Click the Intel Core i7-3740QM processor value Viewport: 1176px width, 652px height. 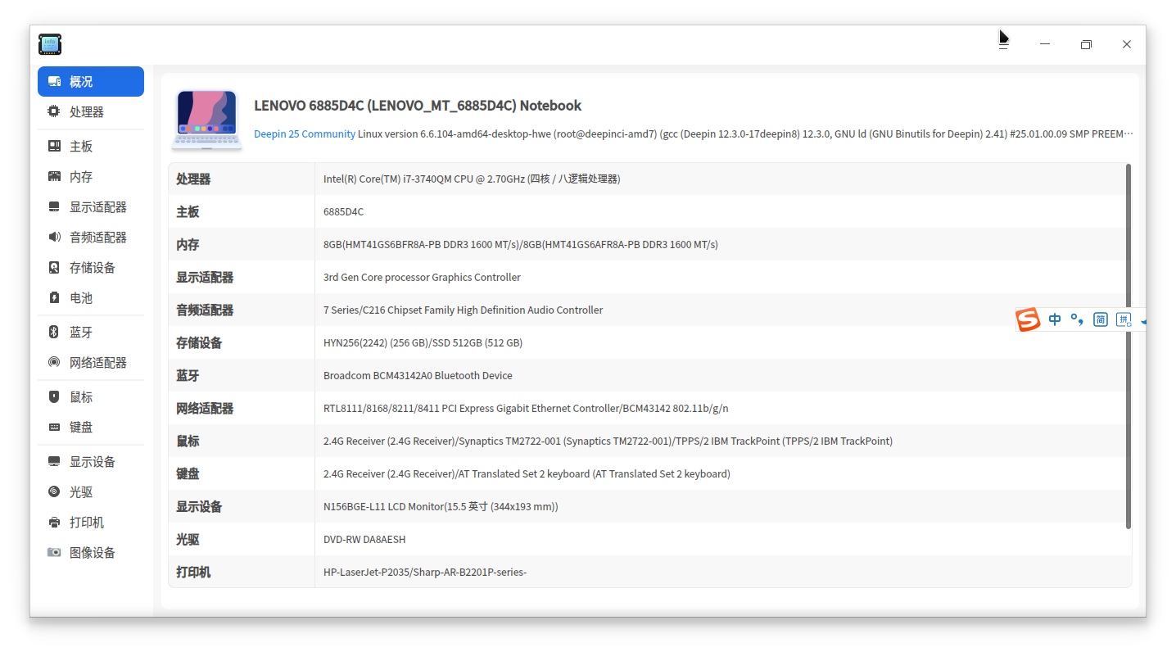pos(472,179)
